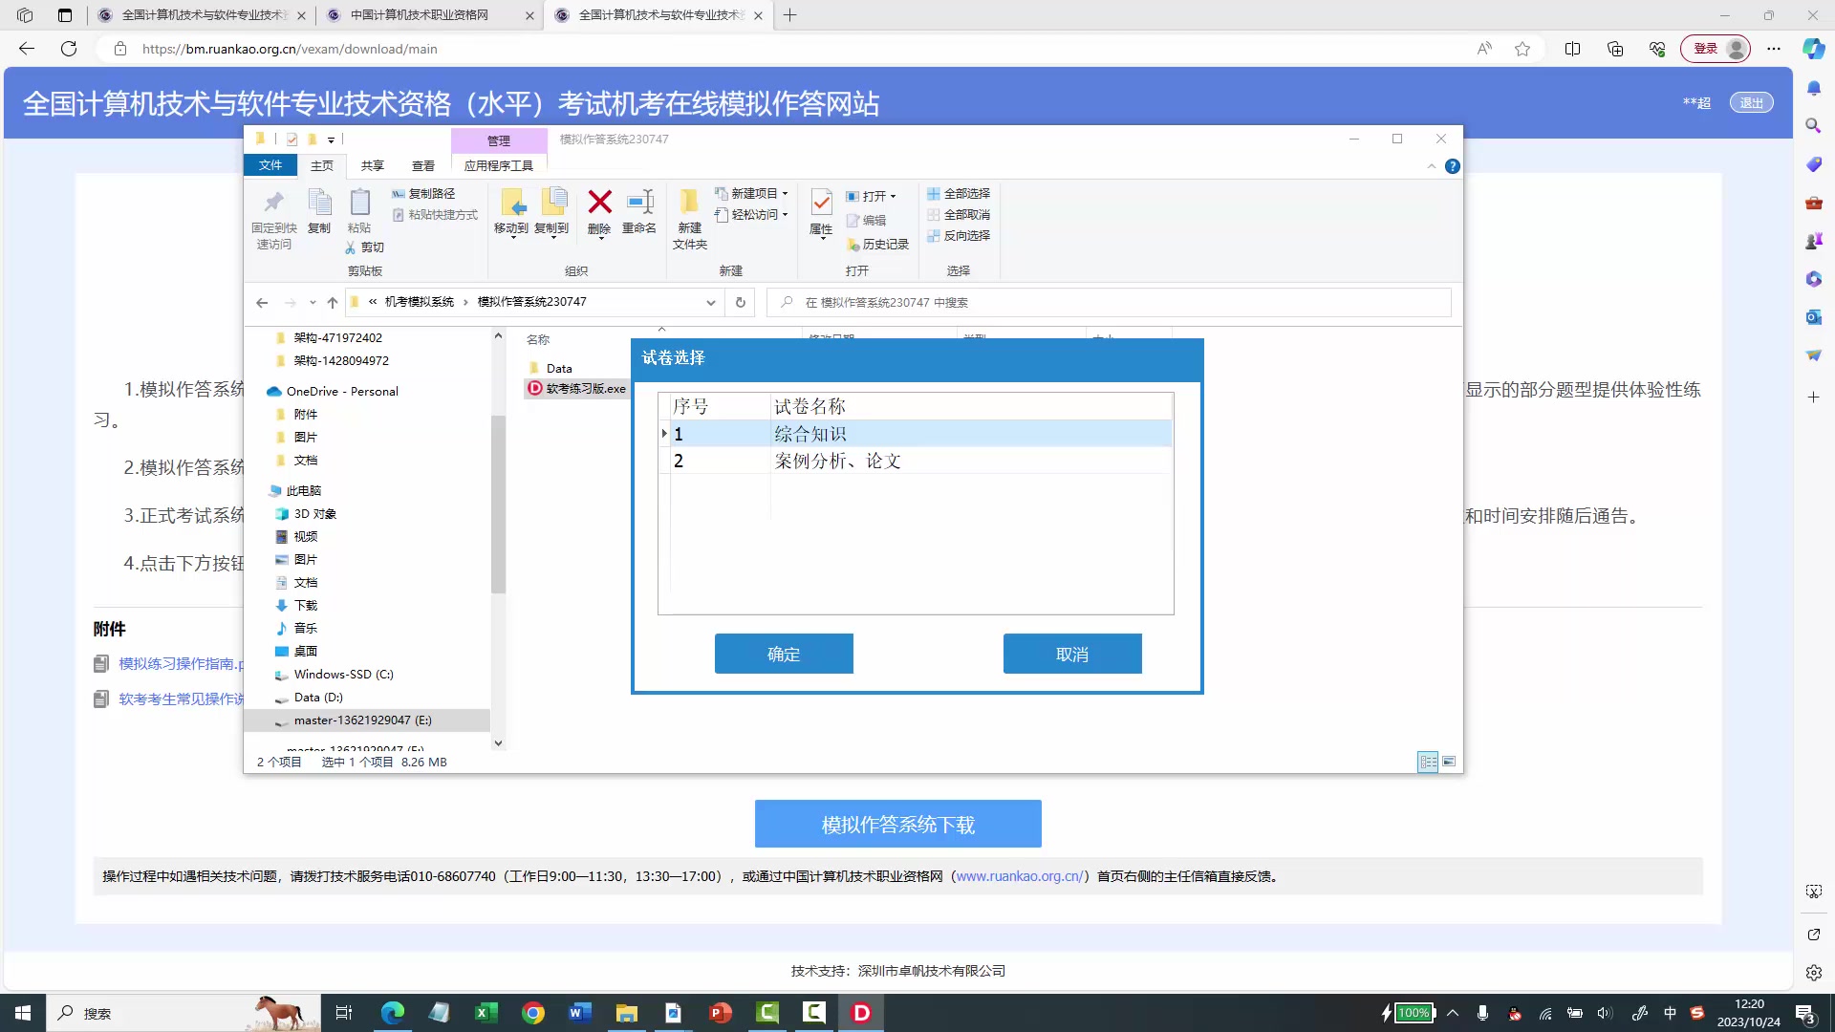Expand the Open (打开) dropdown arrow
1835x1032 pixels.
click(x=895, y=196)
